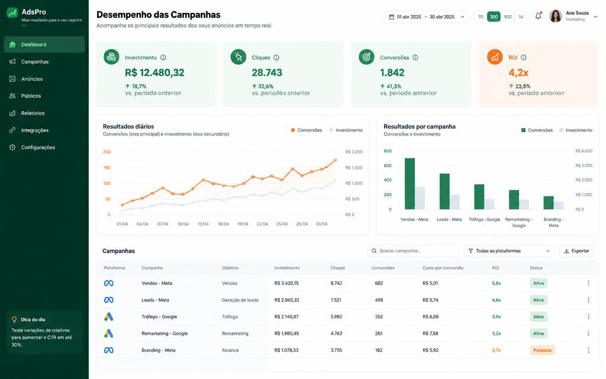Click the Exportar button

click(576, 251)
